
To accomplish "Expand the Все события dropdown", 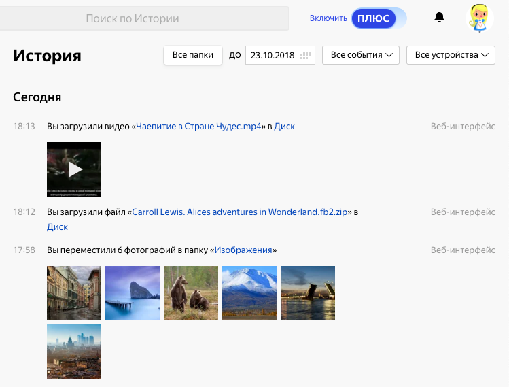I will tap(360, 55).
